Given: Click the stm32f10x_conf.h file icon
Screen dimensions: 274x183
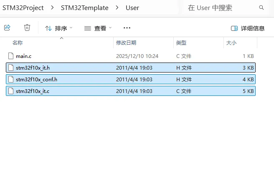Looking at the screenshot, I should pyautogui.click(x=11, y=79).
